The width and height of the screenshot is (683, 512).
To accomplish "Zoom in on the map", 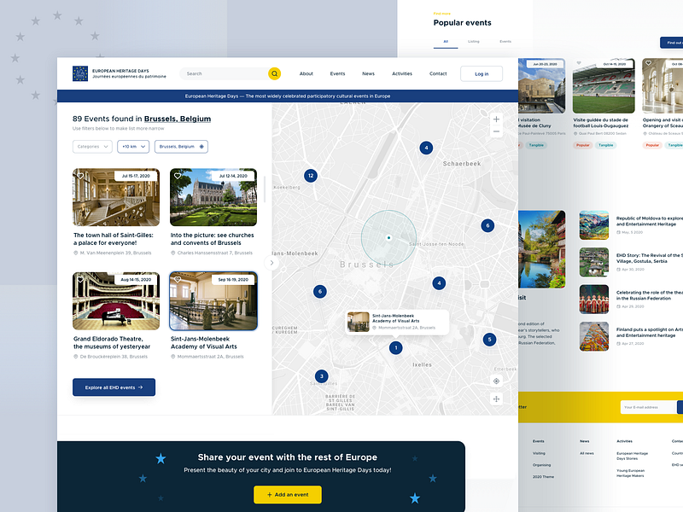I will tap(496, 119).
